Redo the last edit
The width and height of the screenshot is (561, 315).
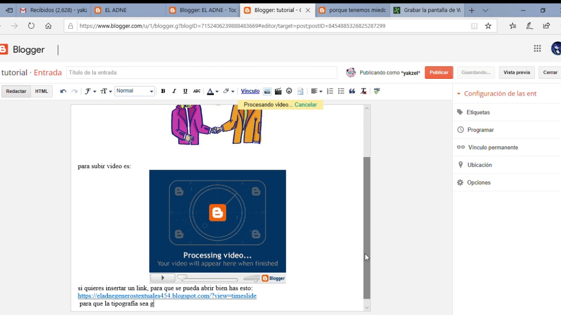click(x=75, y=91)
